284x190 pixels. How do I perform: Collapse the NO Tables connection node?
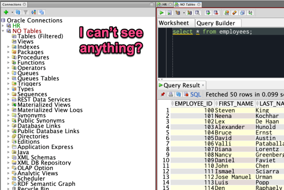click(x=3, y=31)
